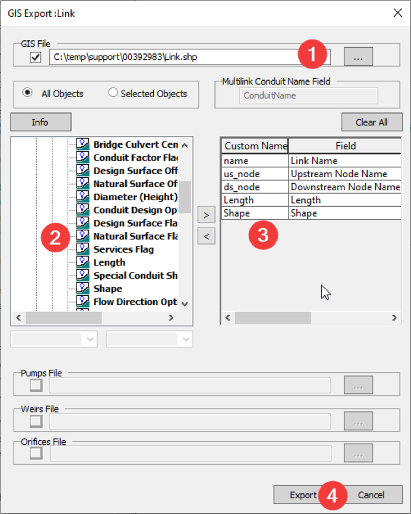The height and width of the screenshot is (514, 411).
Task: Choose the All Objects radio button
Action: 27,93
